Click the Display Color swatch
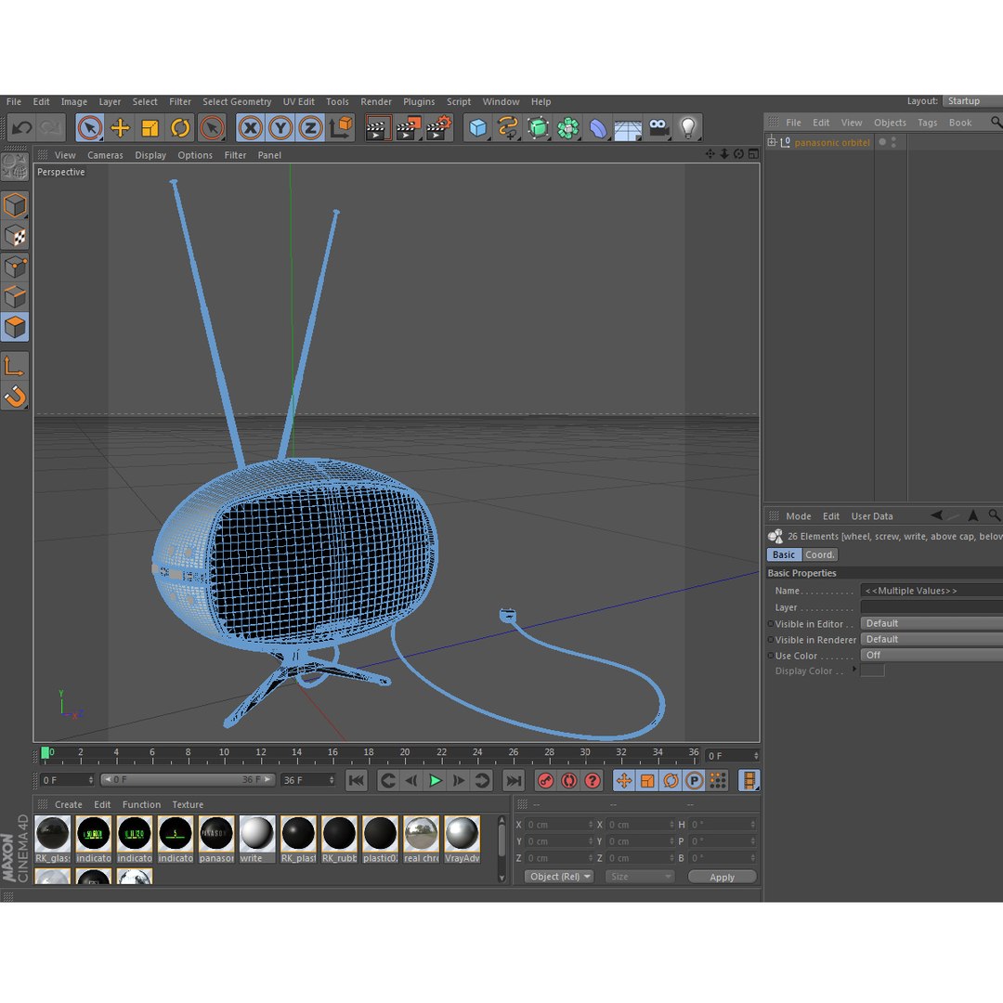 pos(872,671)
